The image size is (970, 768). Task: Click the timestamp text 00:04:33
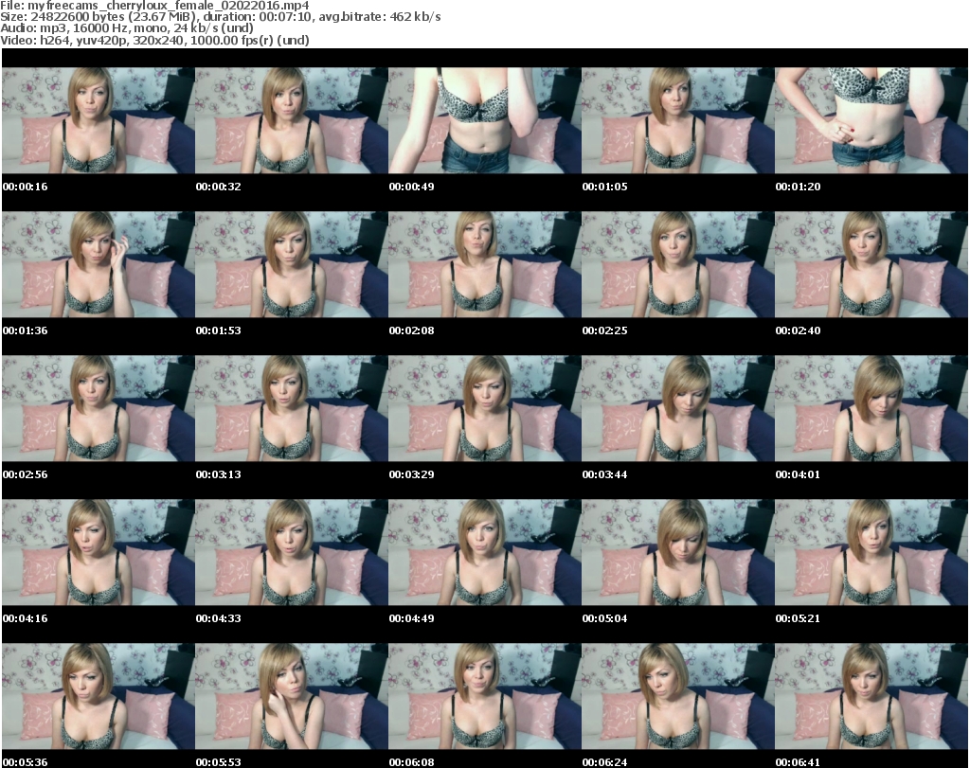[219, 618]
